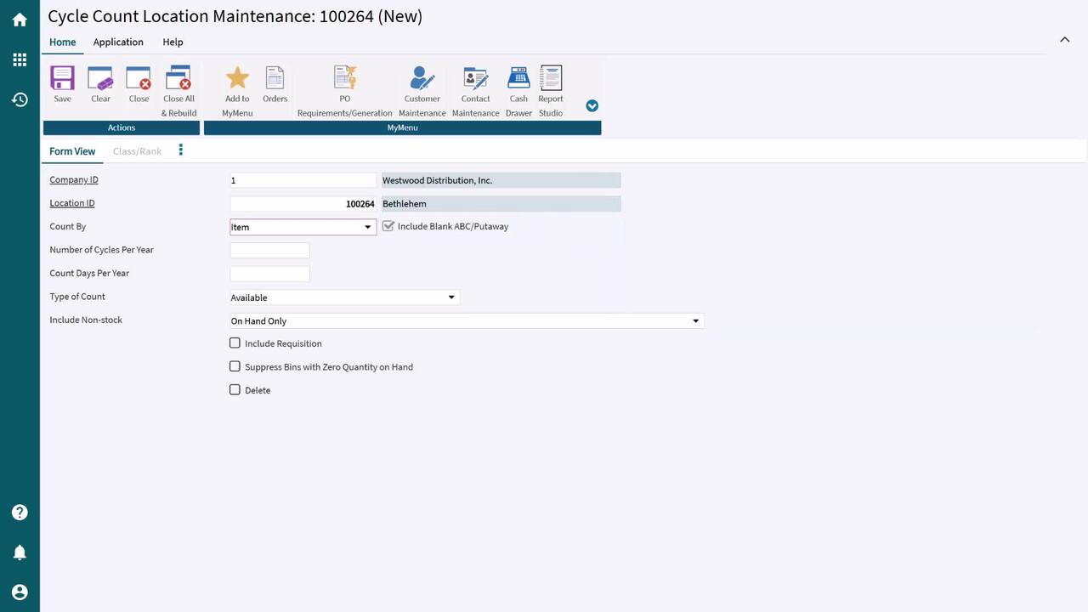Click the Add to MyMenu star icon
The width and height of the screenshot is (1088, 612).
tap(237, 79)
